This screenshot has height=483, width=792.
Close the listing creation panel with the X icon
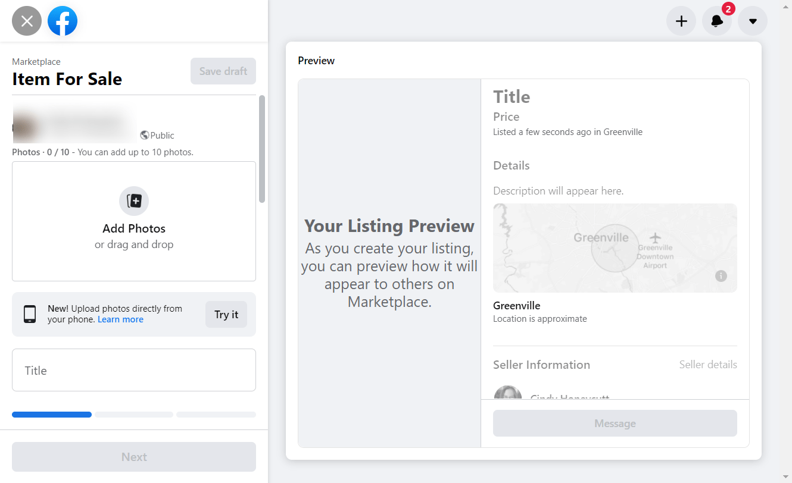[26, 20]
